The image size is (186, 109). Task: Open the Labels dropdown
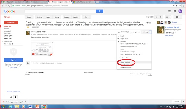[76, 17]
